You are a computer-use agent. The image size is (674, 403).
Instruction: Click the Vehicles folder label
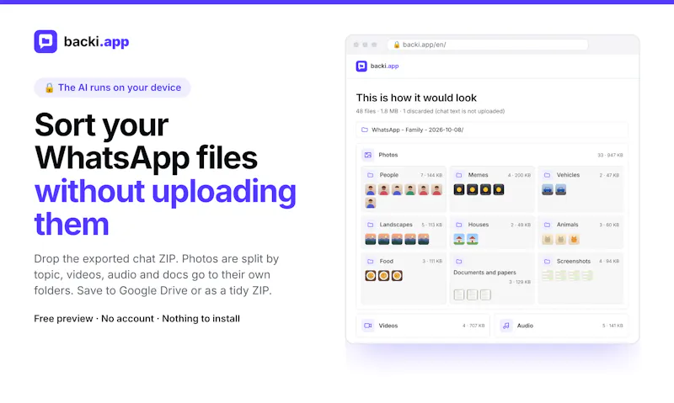pyautogui.click(x=568, y=175)
